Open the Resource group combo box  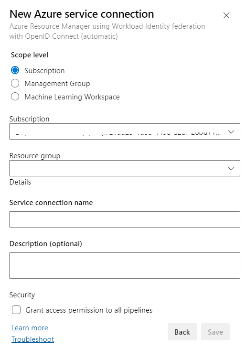125,168
